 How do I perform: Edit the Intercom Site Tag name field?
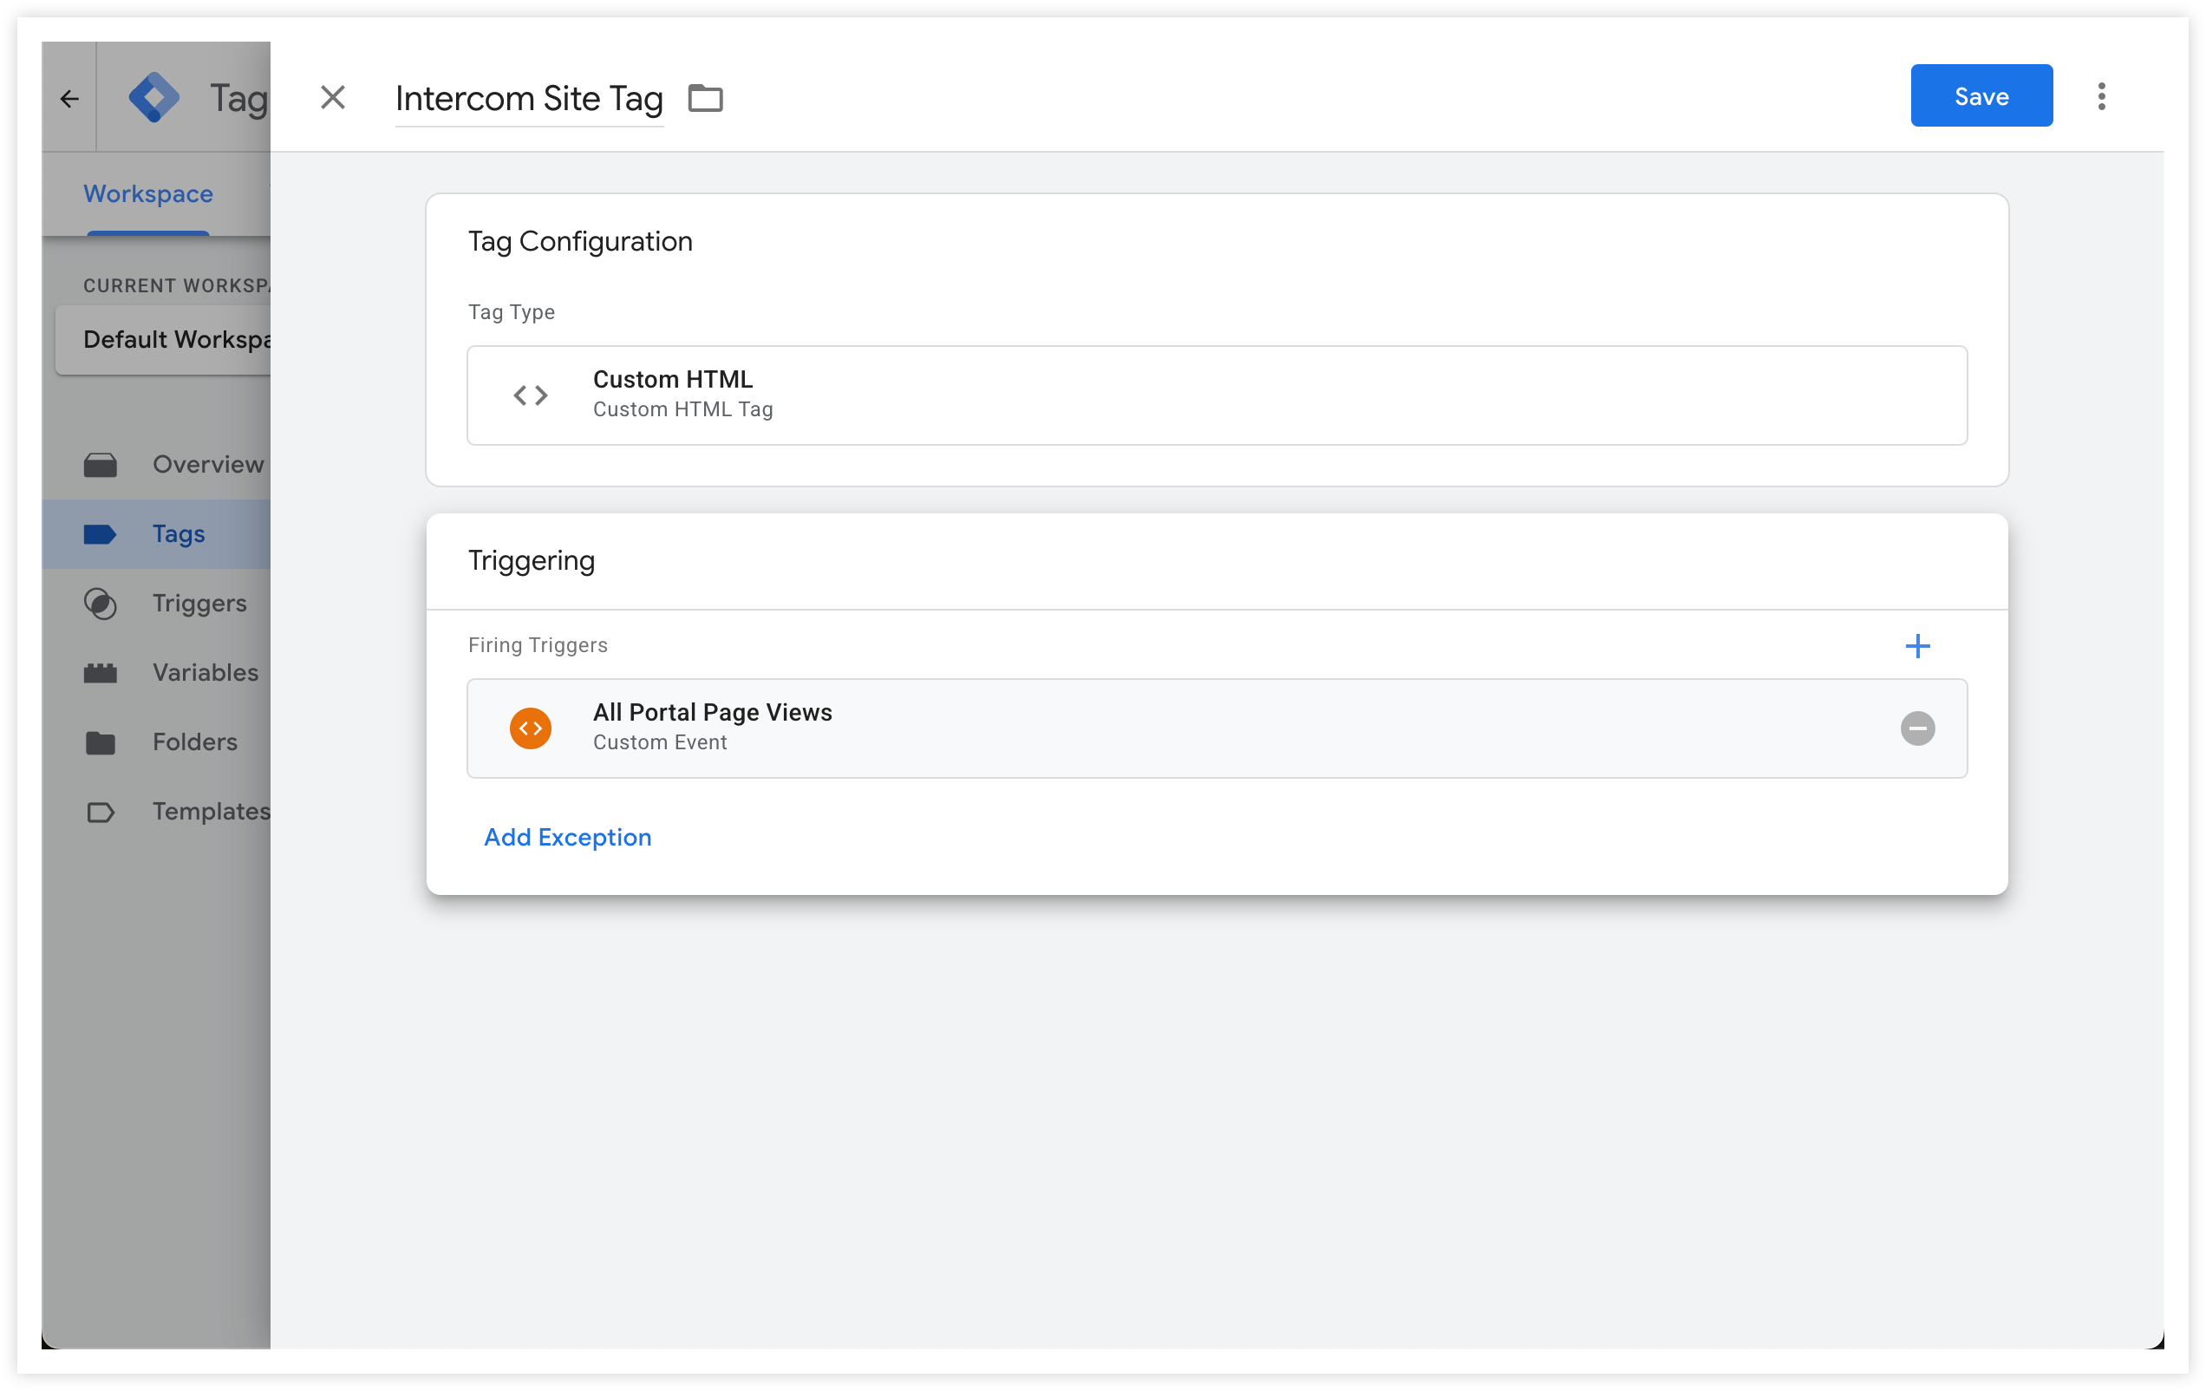[x=530, y=98]
